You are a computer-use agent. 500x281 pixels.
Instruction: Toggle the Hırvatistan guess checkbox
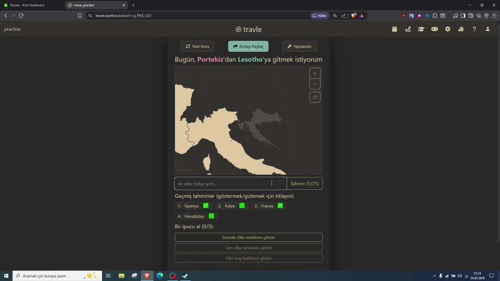coord(211,216)
